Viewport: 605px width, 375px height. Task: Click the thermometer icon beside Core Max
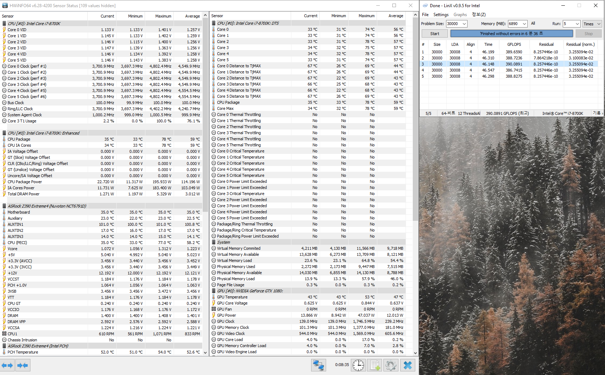(214, 108)
